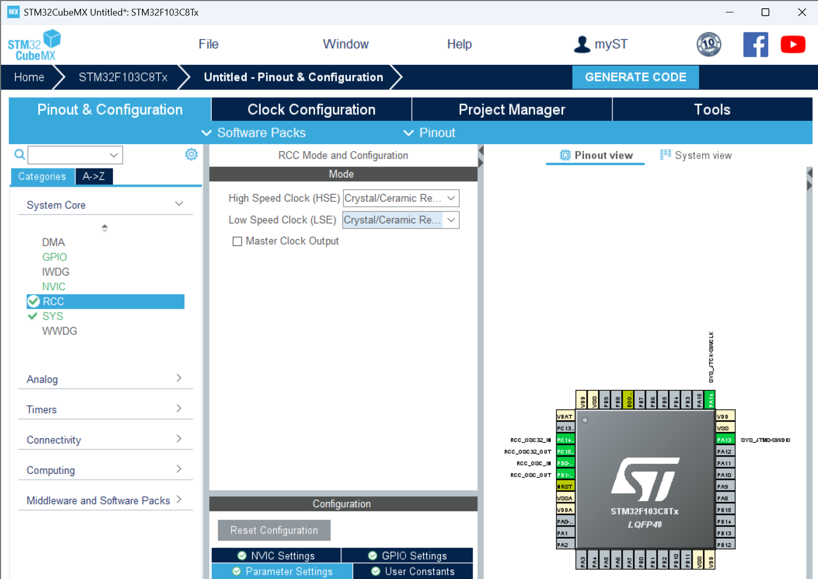Open the Software Packs dropdown menu

tap(254, 133)
